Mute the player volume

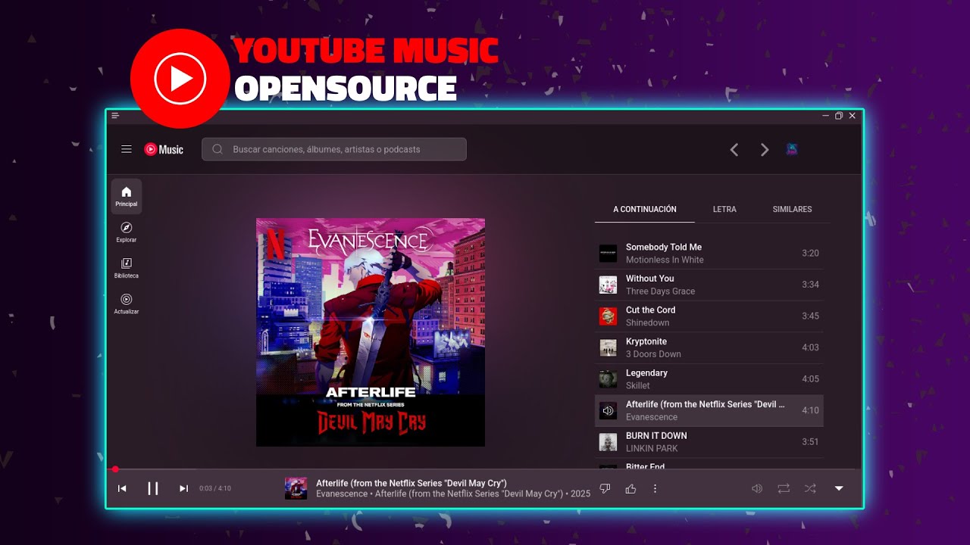(x=756, y=488)
